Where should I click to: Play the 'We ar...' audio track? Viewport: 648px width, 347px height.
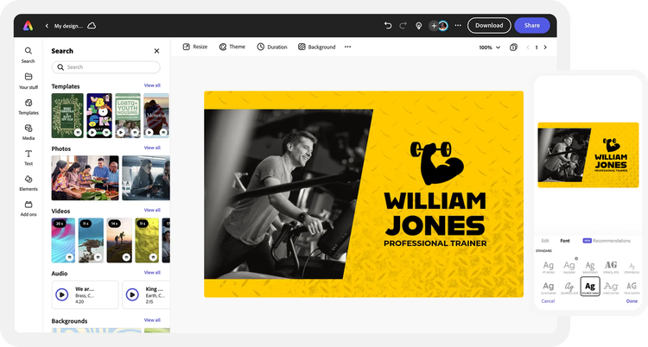pos(62,294)
